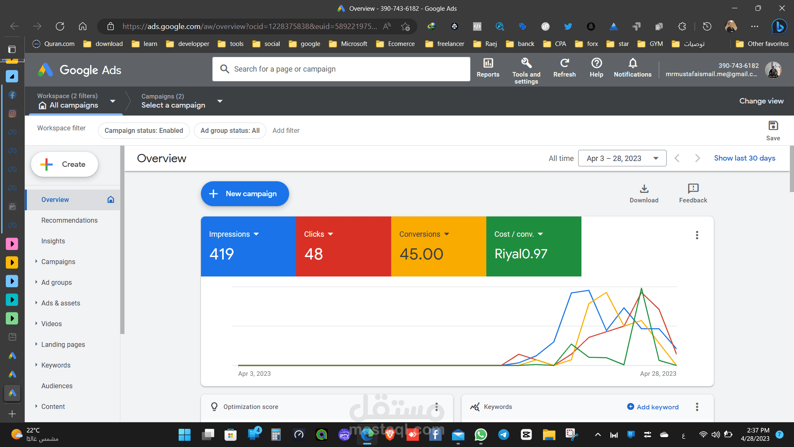Open Optimization score card options menu
The image size is (794, 447).
436,407
